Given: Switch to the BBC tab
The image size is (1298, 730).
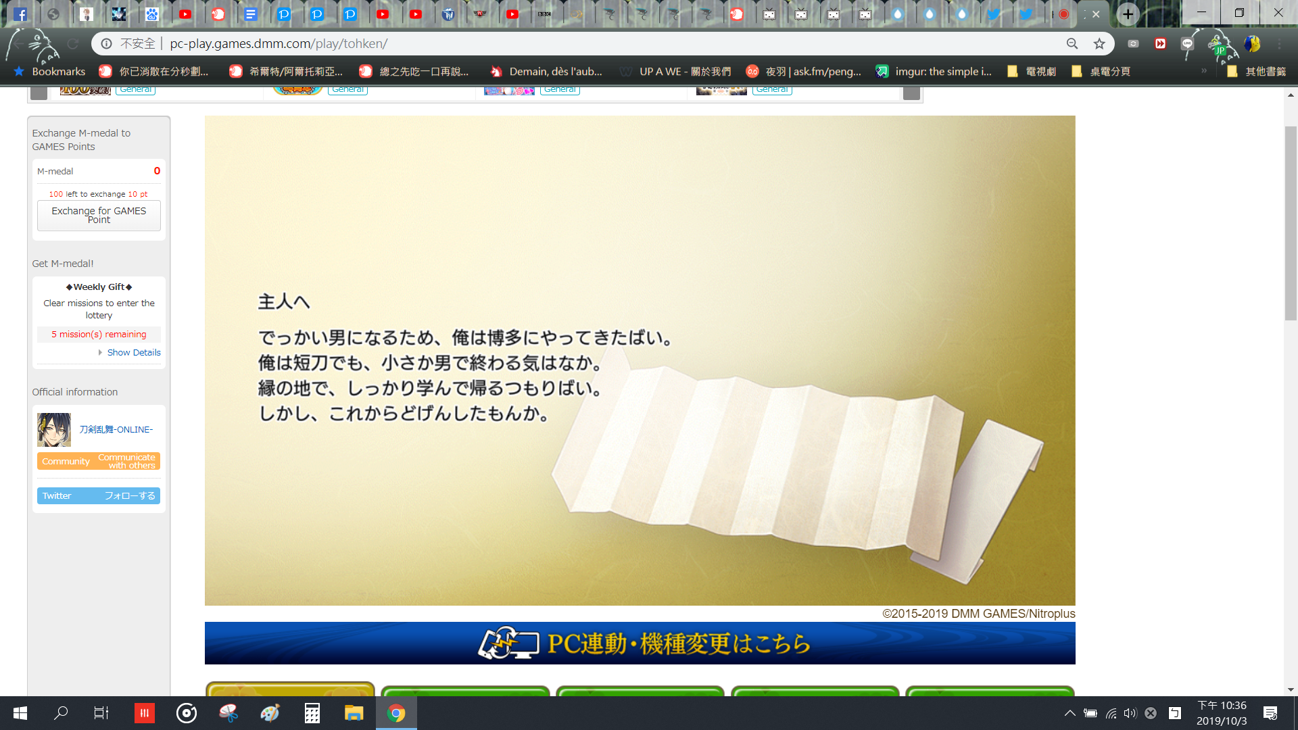Looking at the screenshot, I should 545,14.
